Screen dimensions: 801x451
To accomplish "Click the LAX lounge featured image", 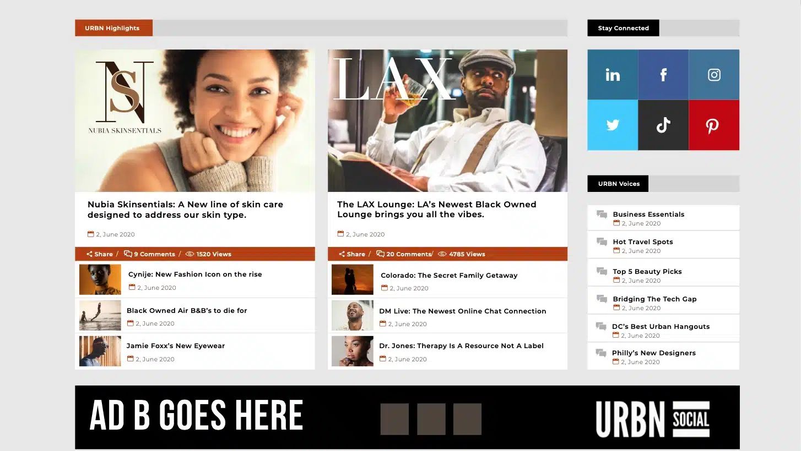I will (x=447, y=121).
